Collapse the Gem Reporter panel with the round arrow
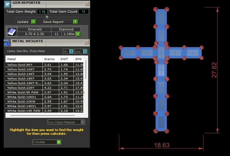The image size is (230, 156). point(47,17)
